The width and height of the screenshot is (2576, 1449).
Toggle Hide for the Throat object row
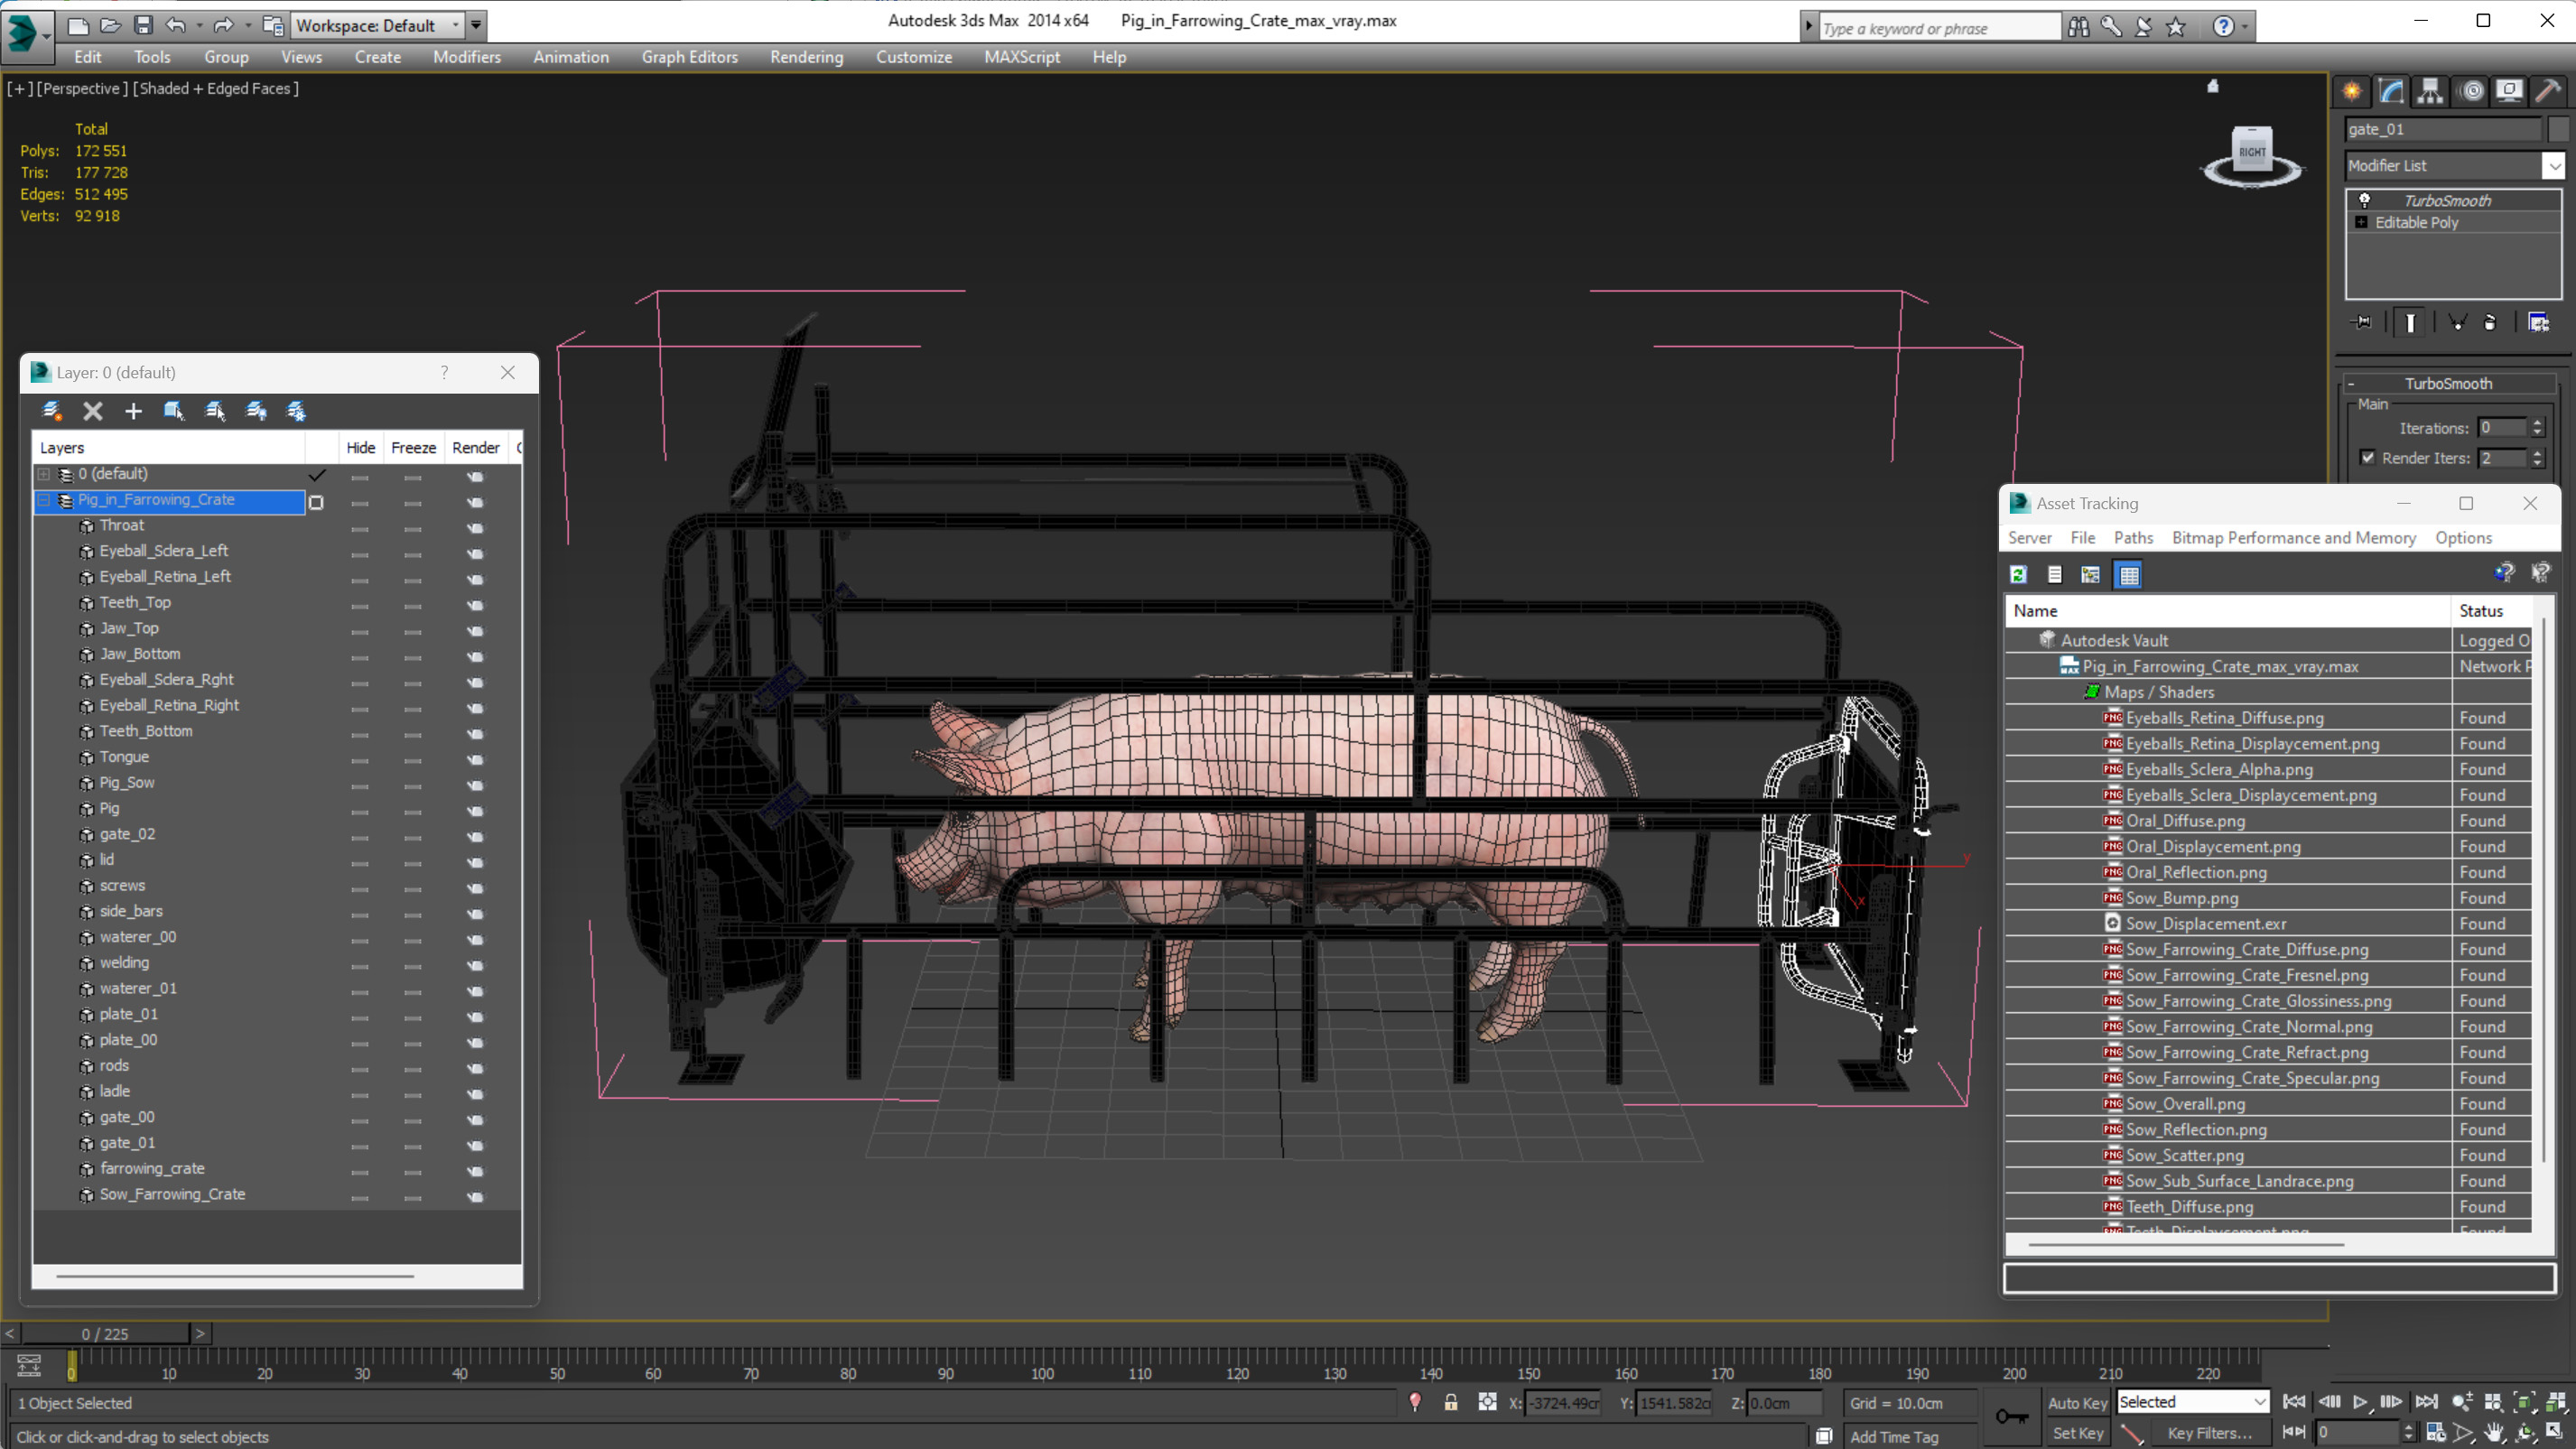click(x=360, y=528)
